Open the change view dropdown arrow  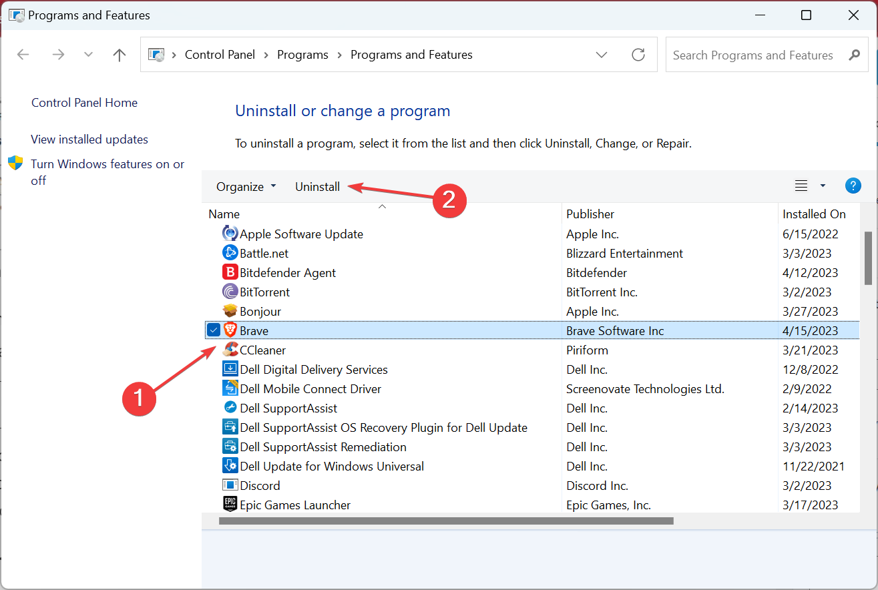pos(822,186)
